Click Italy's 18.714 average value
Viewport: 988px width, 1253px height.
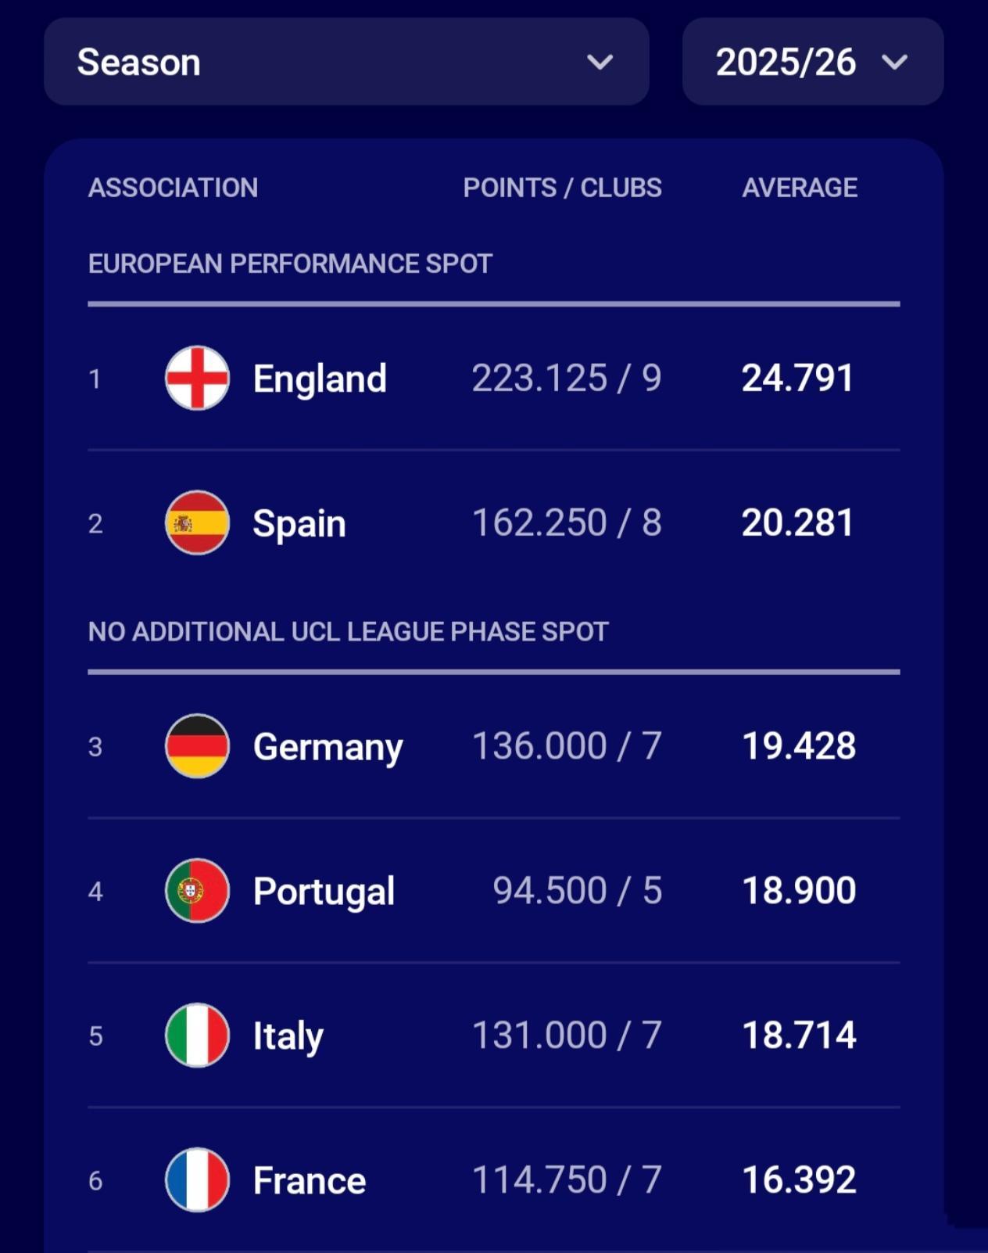[x=798, y=1036]
